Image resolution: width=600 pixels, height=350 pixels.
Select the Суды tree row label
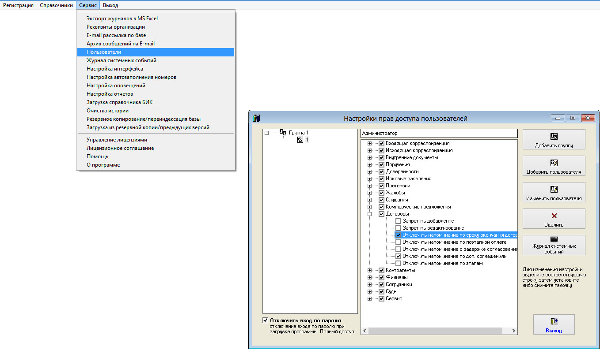391,291
